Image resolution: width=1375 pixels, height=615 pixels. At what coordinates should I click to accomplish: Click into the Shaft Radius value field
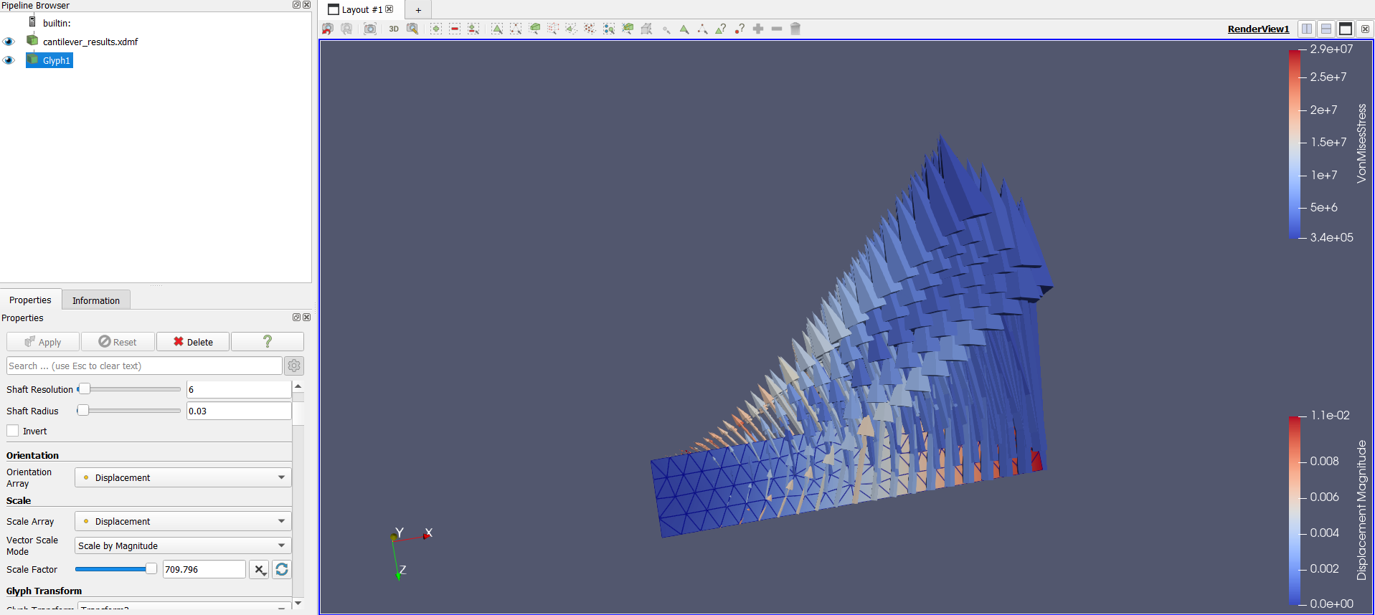point(239,411)
